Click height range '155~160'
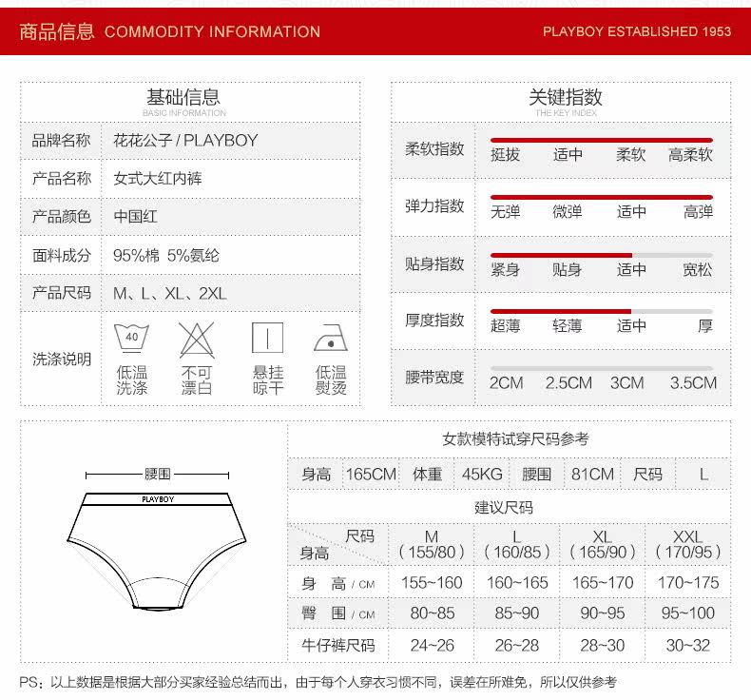 (x=432, y=583)
